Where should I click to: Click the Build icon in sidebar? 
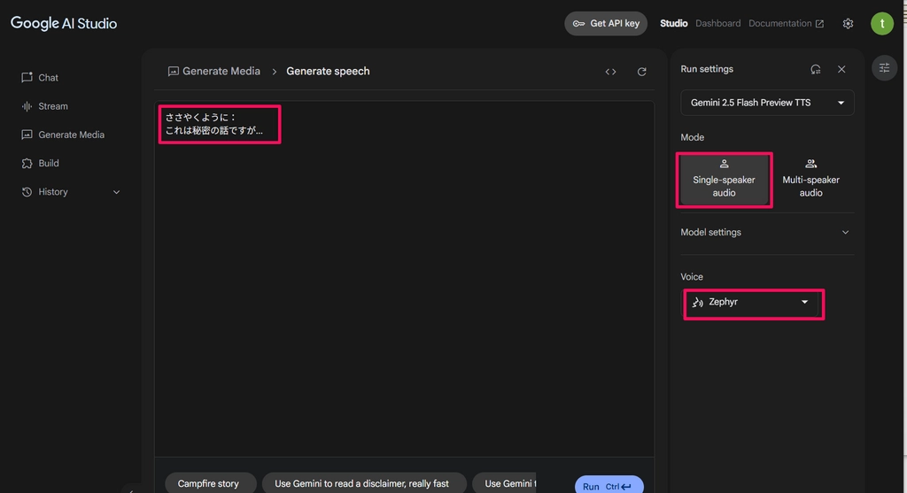click(x=27, y=163)
